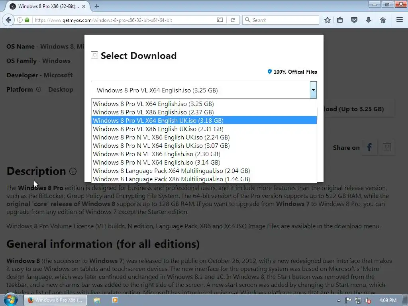Click the Download (Up to 3.25 GB) button

pyautogui.click(x=359, y=109)
